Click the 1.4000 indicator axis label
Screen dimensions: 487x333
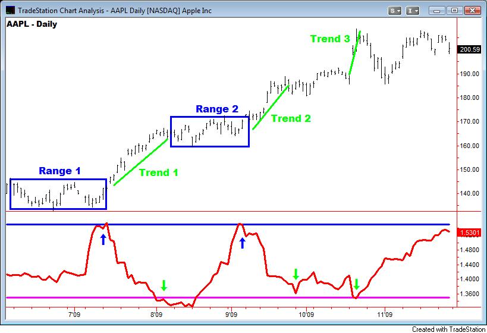point(470,279)
